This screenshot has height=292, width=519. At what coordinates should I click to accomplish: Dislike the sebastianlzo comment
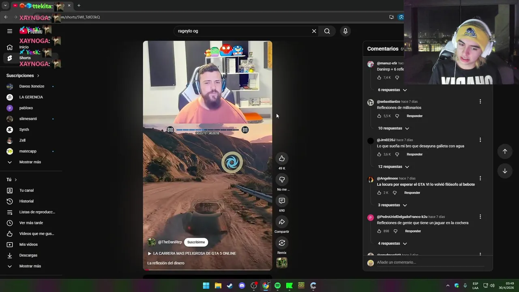pos(397,116)
